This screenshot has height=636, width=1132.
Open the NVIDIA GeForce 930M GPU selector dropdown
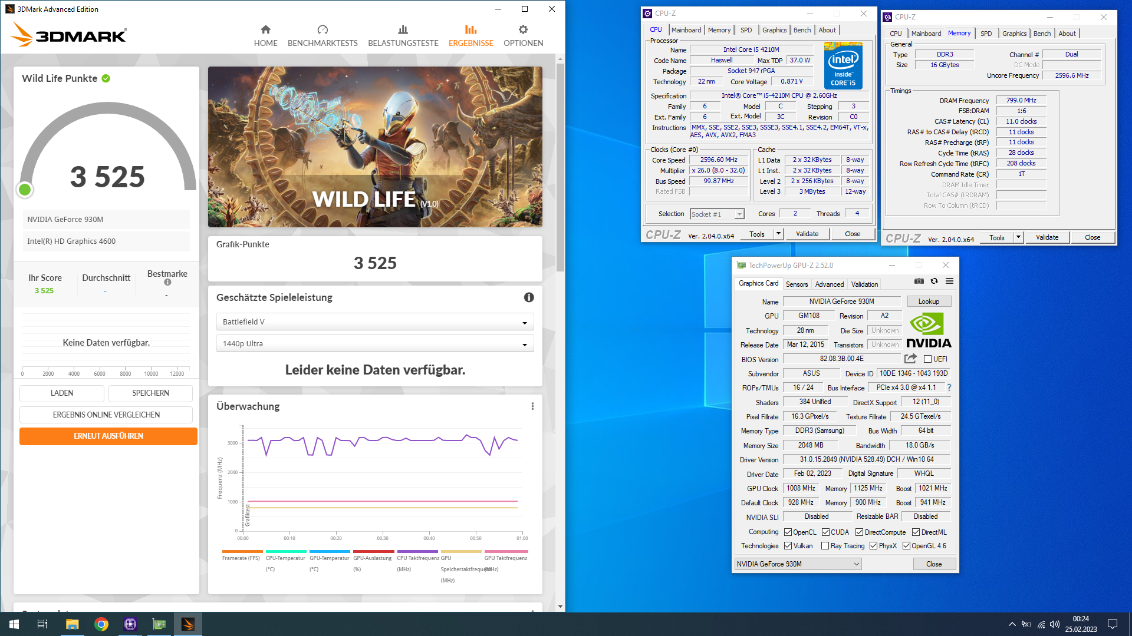click(798, 564)
